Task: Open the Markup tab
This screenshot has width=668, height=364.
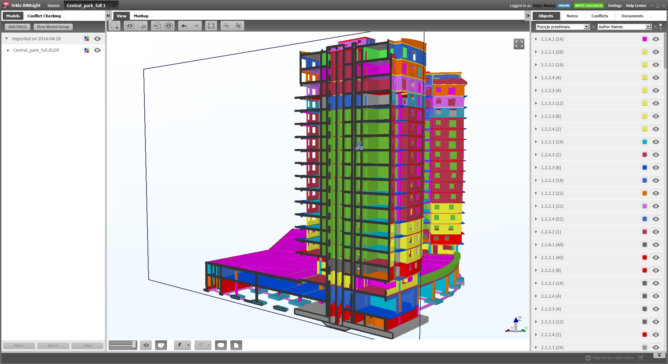Action: (x=141, y=16)
